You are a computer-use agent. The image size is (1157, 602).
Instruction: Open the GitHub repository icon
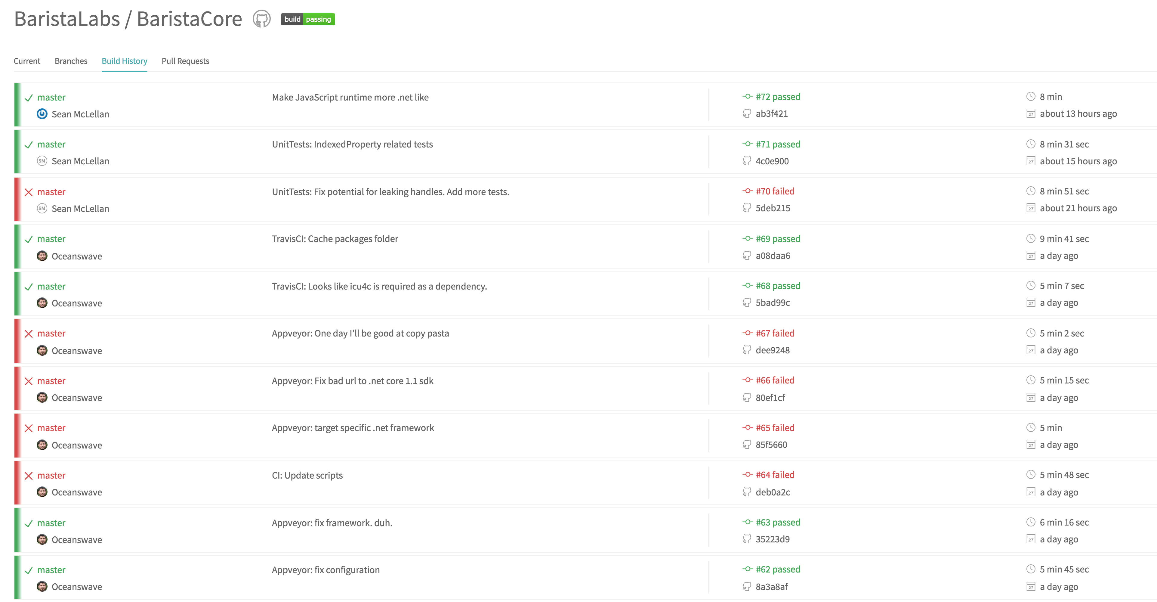tap(261, 19)
